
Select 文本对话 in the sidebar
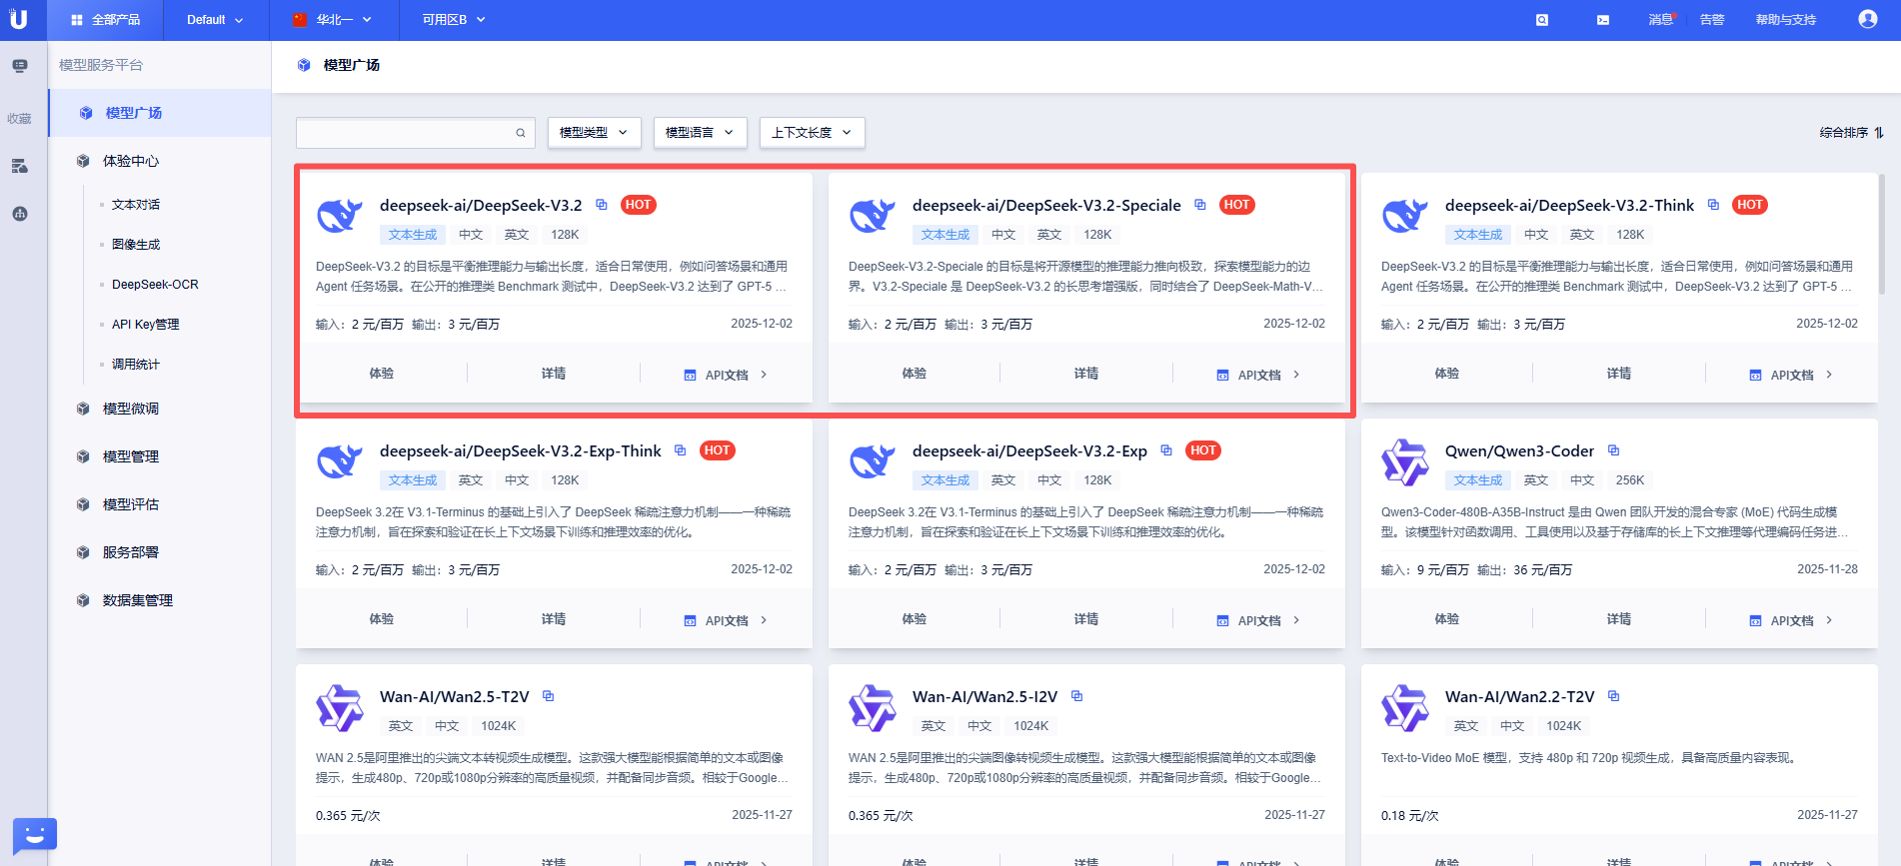(136, 205)
